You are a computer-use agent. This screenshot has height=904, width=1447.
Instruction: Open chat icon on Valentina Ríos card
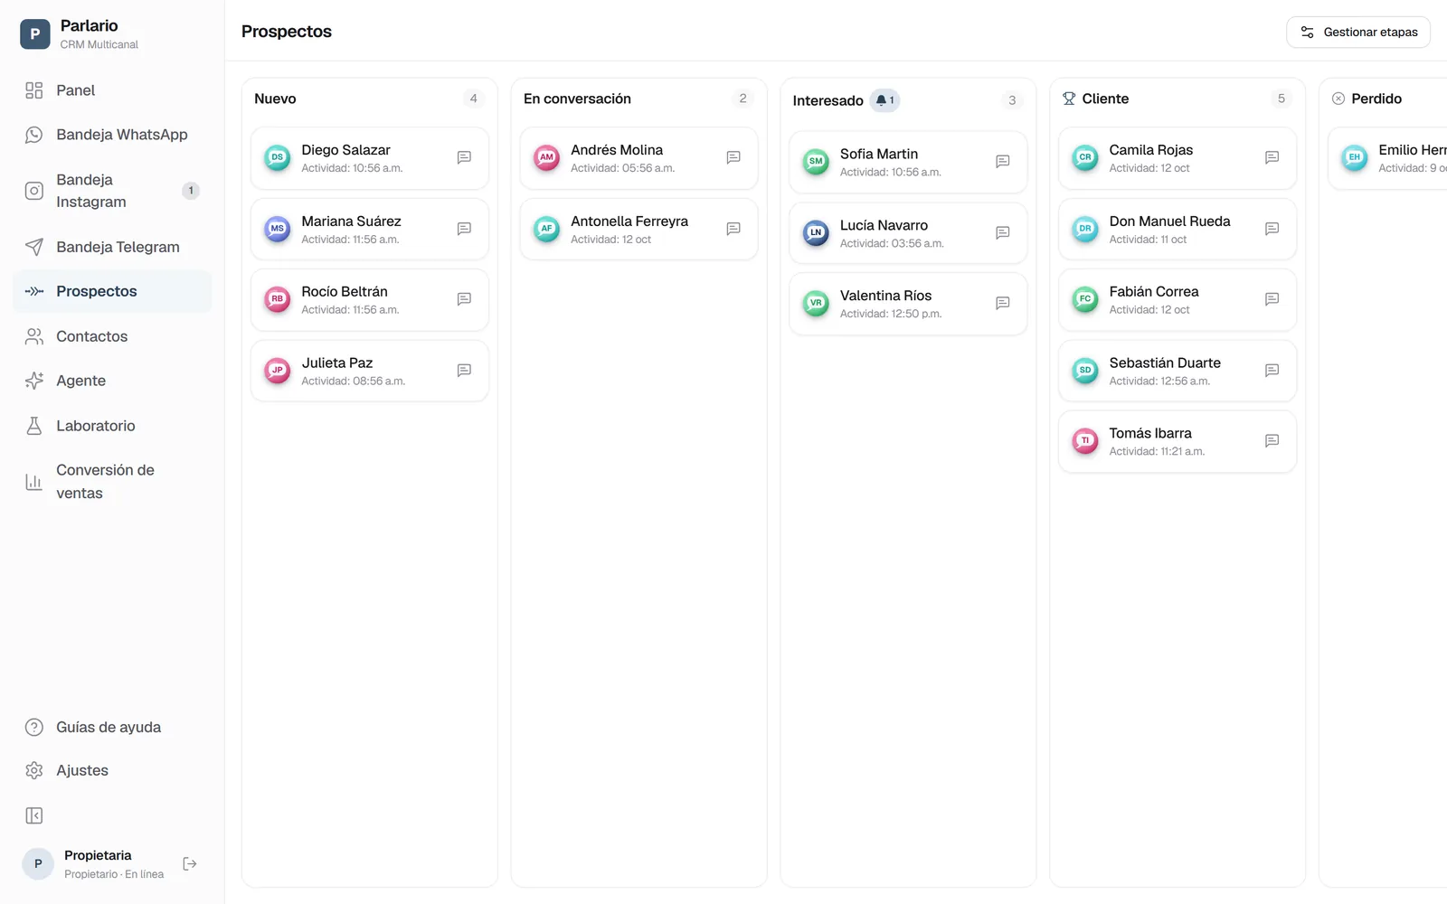coord(1002,303)
